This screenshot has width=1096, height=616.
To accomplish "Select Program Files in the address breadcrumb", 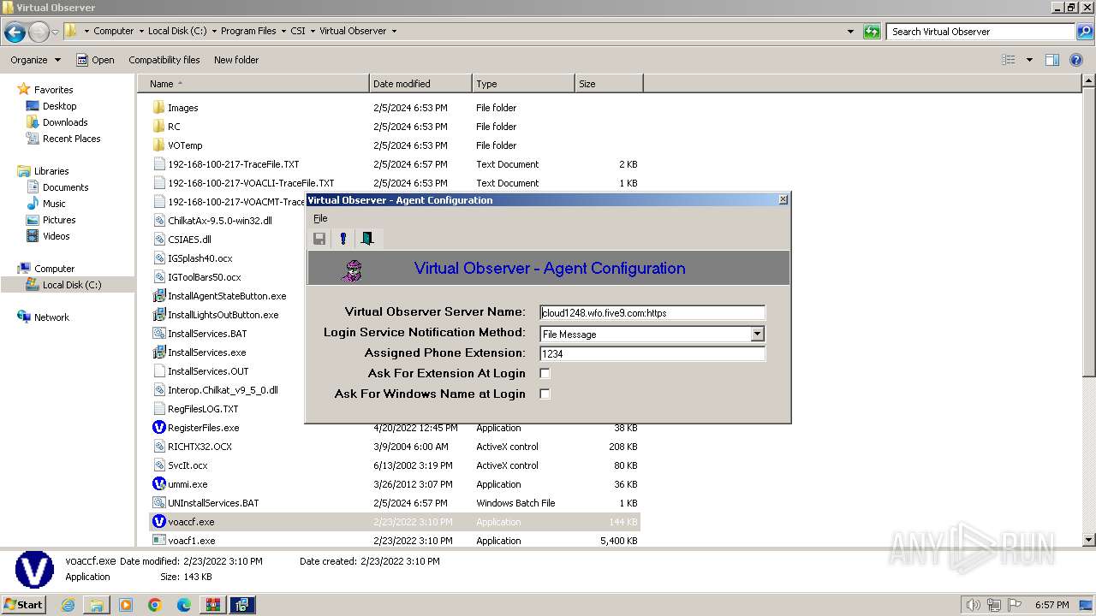I will click(248, 31).
